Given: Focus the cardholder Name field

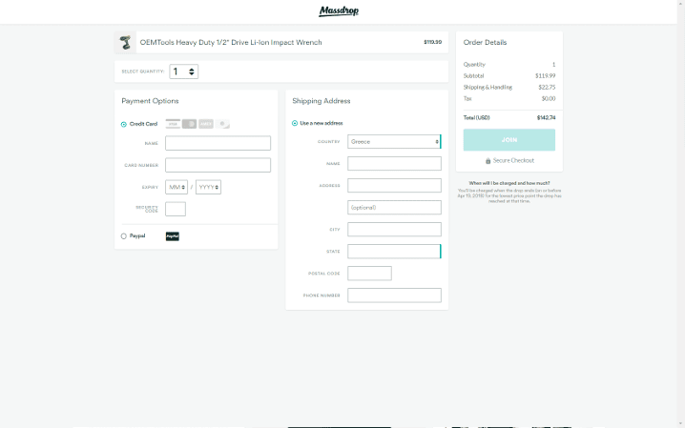Looking at the screenshot, I should pyautogui.click(x=218, y=143).
